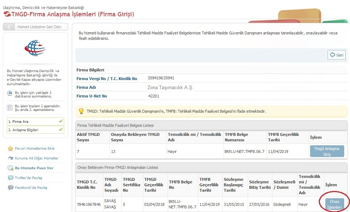Click the list icon beside step count
The width and height of the screenshot is (350, 212).
[10, 108]
